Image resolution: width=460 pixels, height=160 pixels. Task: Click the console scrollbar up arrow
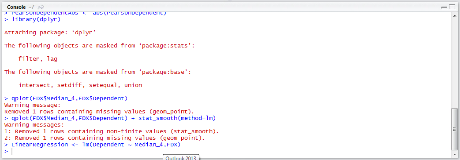click(x=454, y=16)
